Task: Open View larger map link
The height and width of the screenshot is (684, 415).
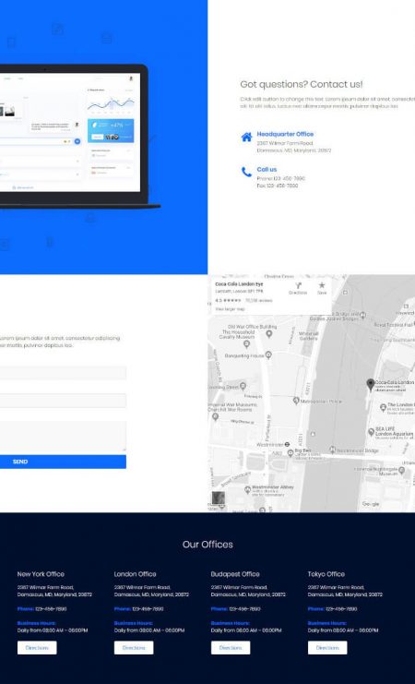Action: pos(231,309)
